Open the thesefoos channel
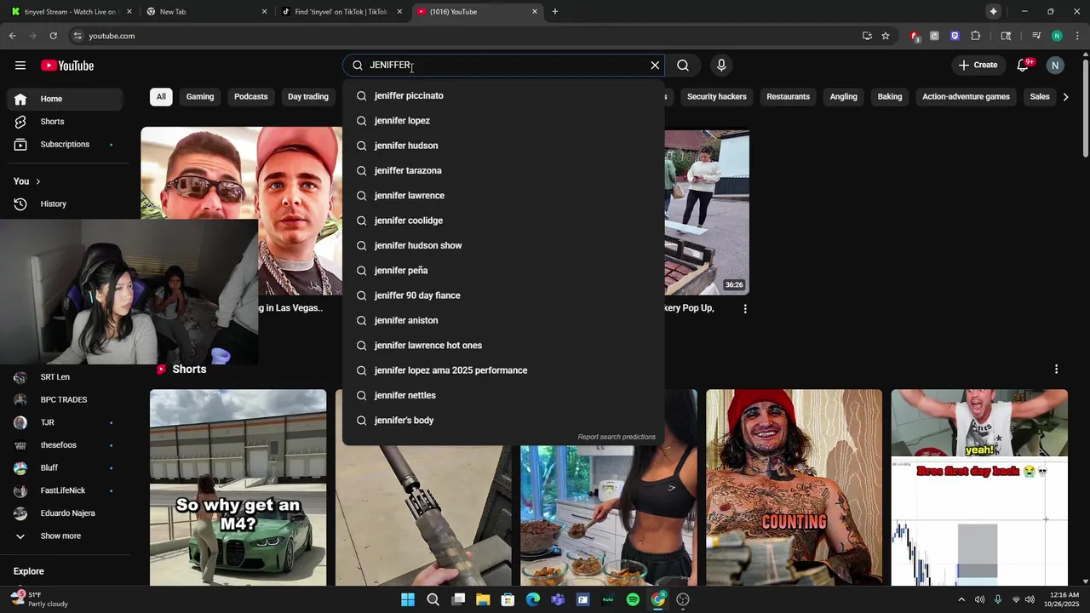The image size is (1090, 613). coord(65,445)
